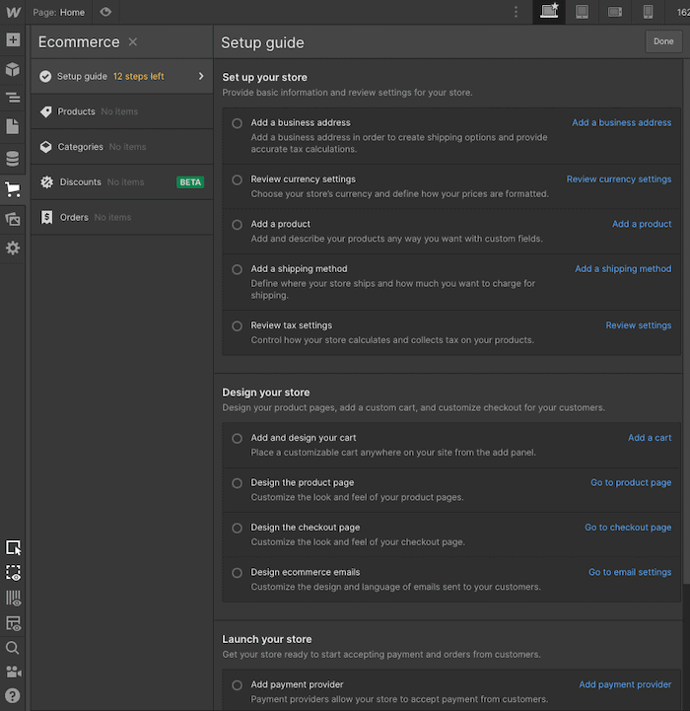The image size is (690, 711).
Task: Open the CMS collections panel
Action: 13,159
